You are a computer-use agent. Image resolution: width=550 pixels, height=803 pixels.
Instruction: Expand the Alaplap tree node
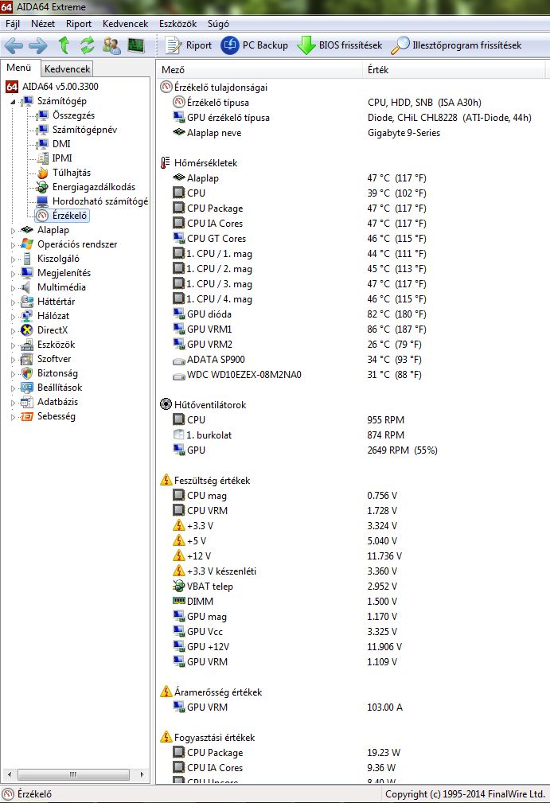13,231
